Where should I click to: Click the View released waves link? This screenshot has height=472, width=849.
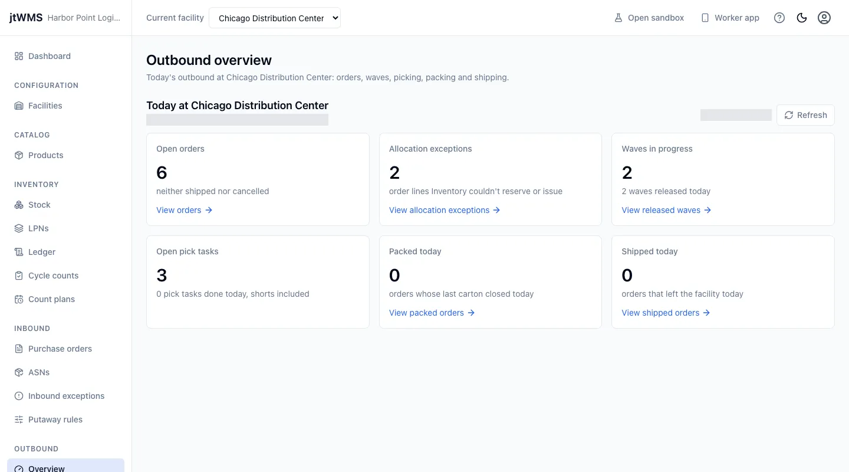pyautogui.click(x=667, y=210)
